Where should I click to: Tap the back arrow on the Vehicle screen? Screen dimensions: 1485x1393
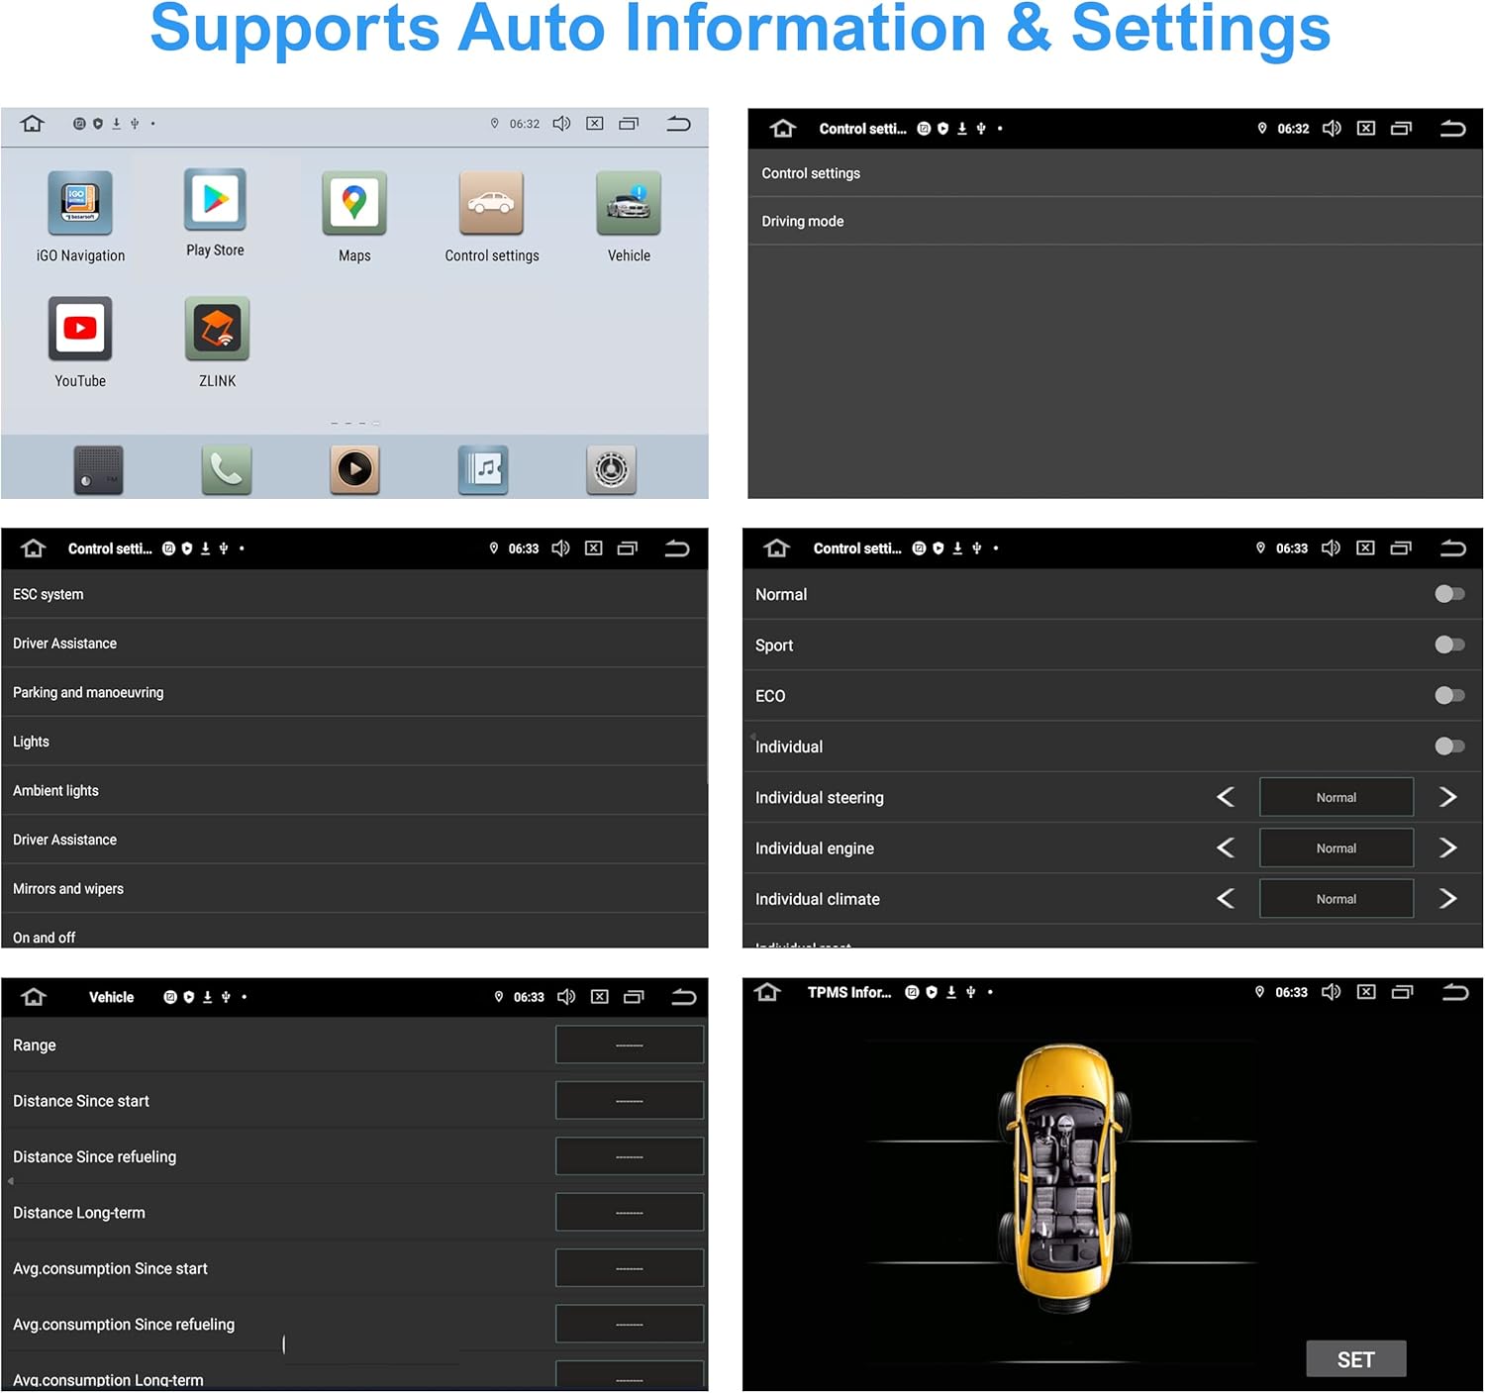click(x=684, y=997)
